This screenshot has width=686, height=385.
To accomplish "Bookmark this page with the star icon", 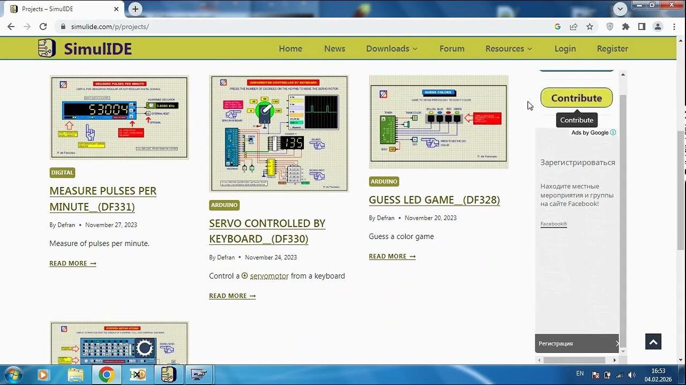I will point(590,26).
